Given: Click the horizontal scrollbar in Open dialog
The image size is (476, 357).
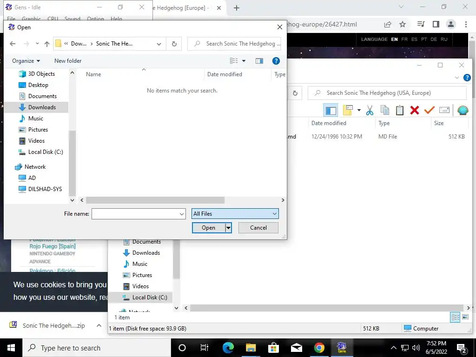Looking at the screenshot, I should [155, 200].
